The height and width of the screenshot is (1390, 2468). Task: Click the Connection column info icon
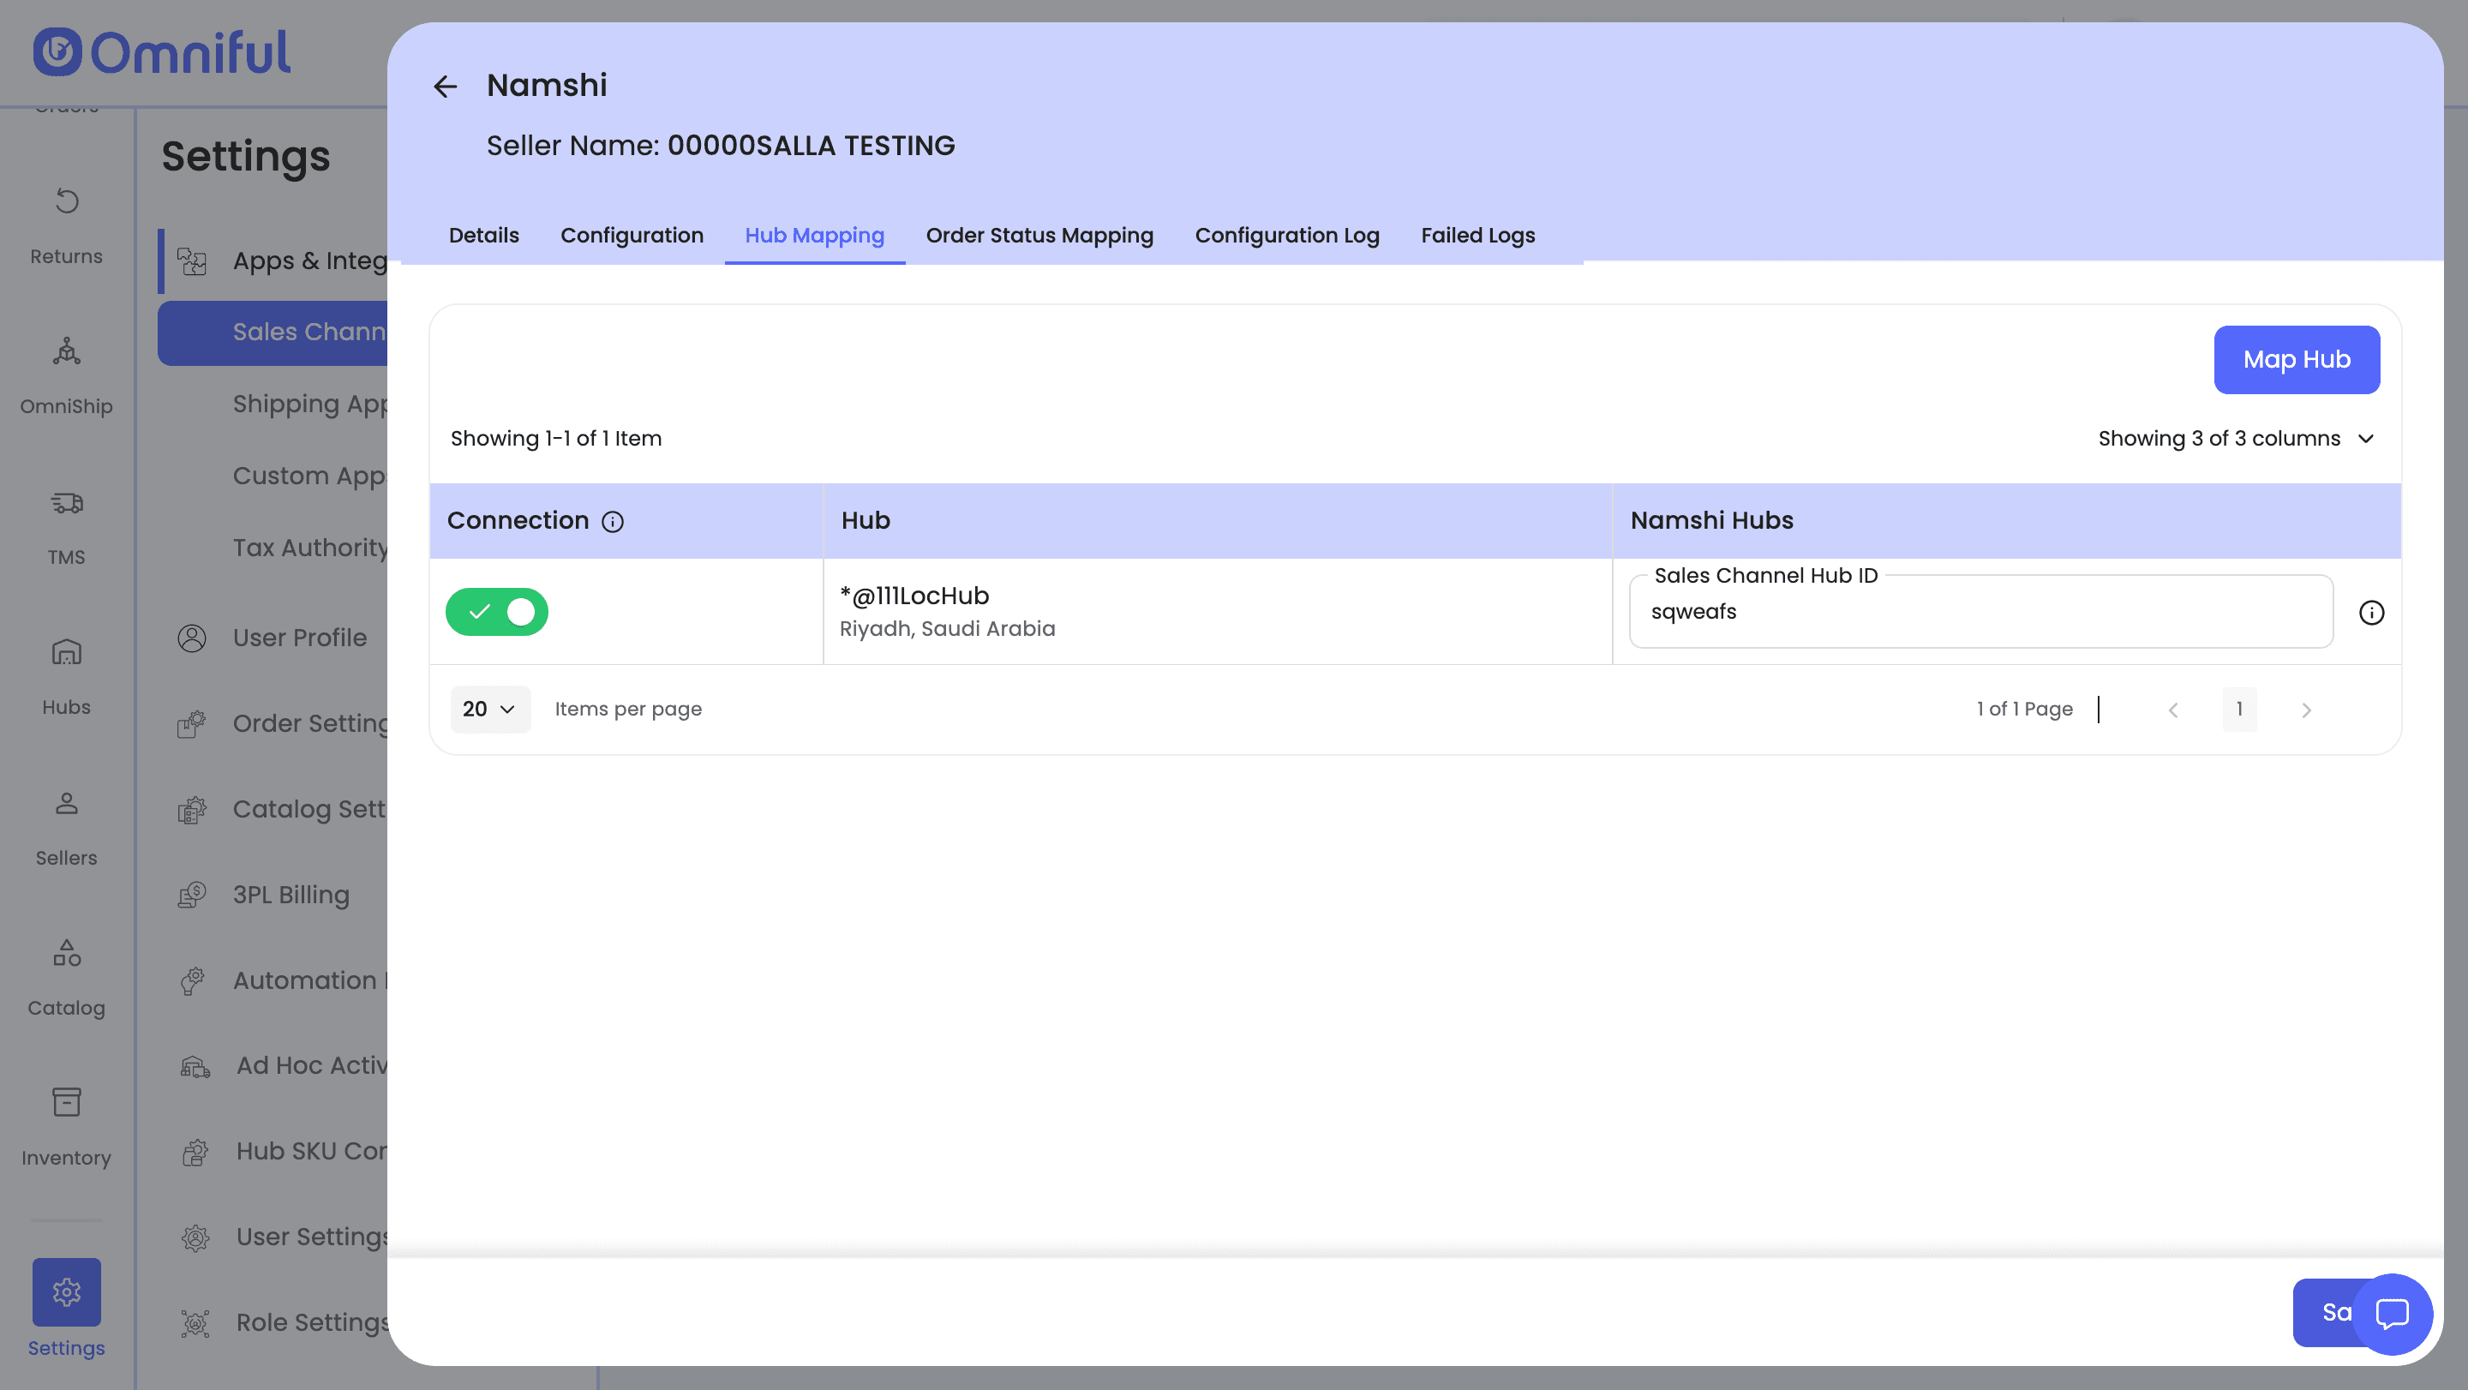coord(612,521)
